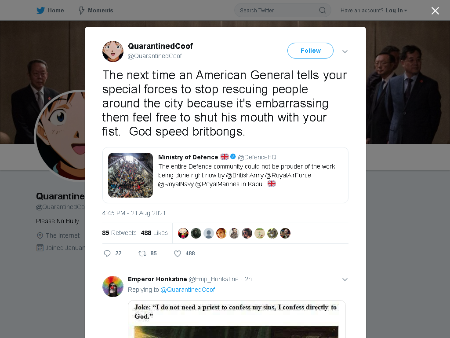View the 85 Retweets list
Viewport: 450px width, 338px height.
click(x=119, y=233)
